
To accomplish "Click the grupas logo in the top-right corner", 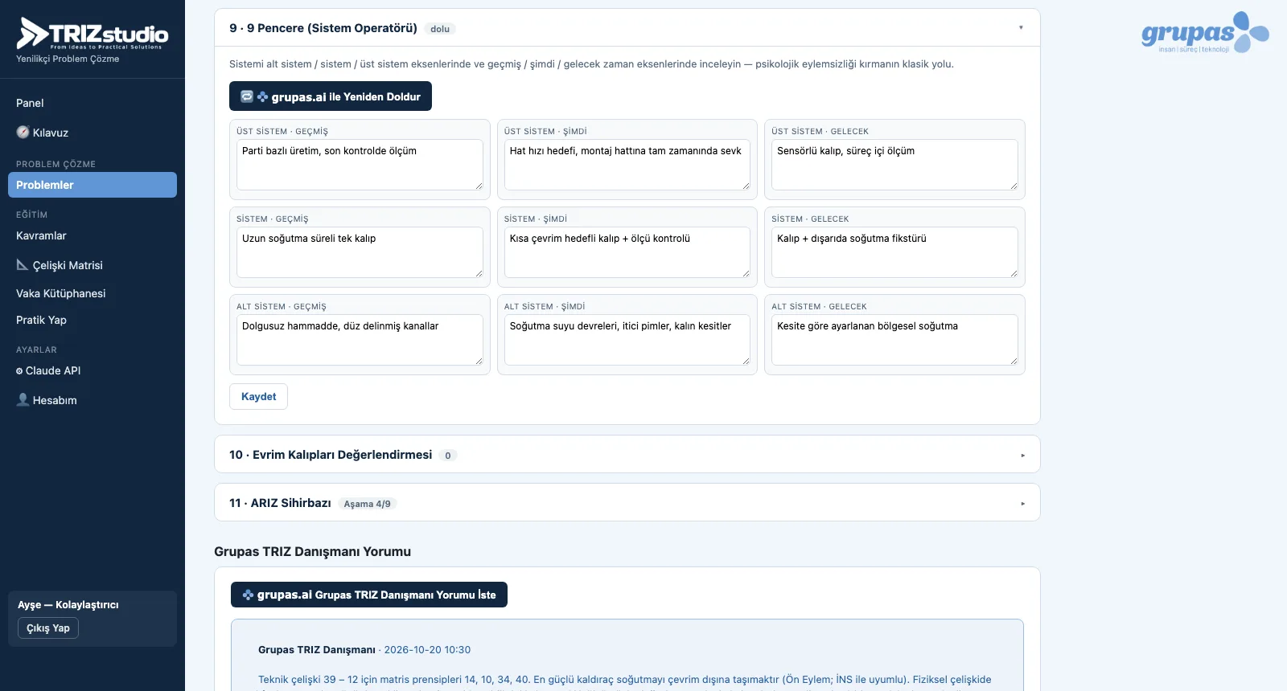I will click(x=1205, y=32).
